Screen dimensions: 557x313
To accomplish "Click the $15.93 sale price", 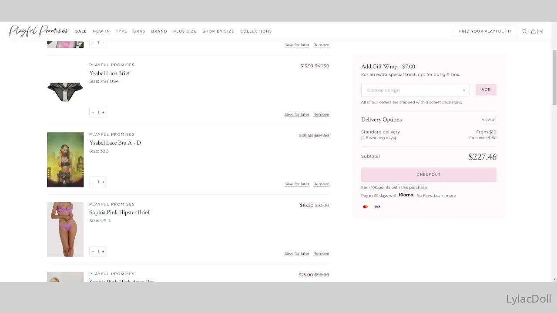I will click(307, 66).
